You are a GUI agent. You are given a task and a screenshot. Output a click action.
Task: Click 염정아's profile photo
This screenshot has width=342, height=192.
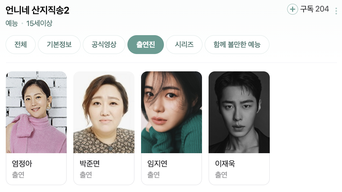pyautogui.click(x=36, y=112)
